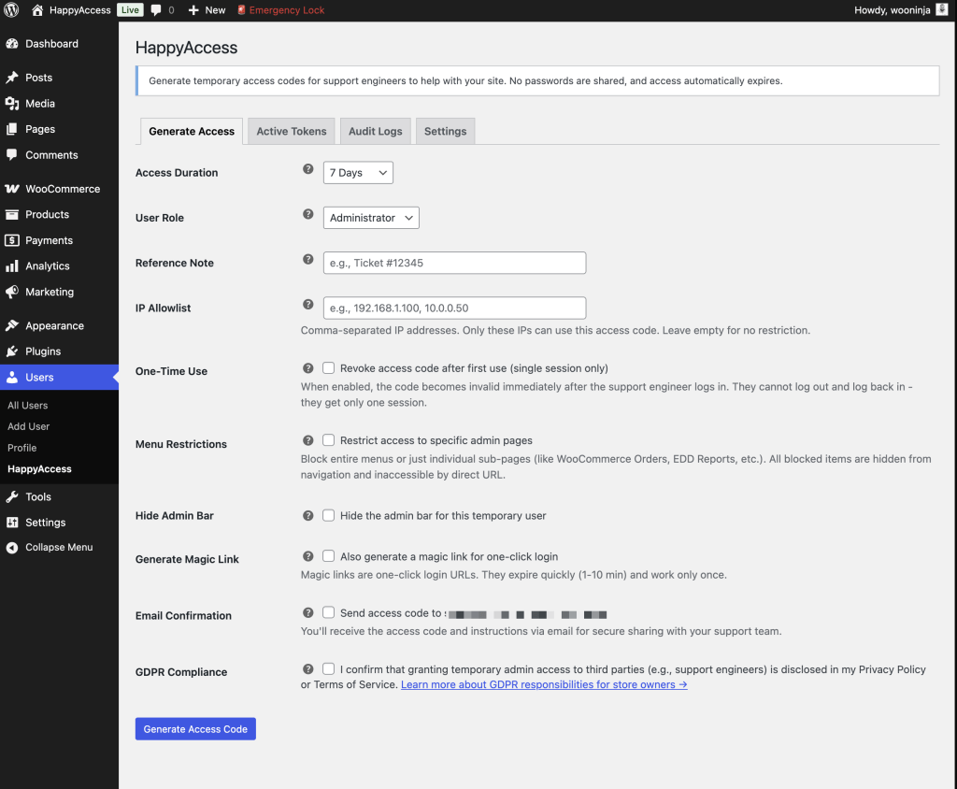This screenshot has width=957, height=789.
Task: Click the Analytics chart icon in the sidebar
Action: coord(11,266)
